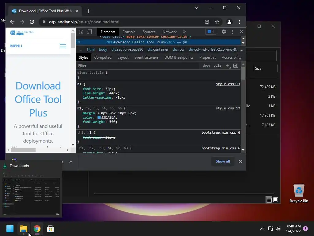Open DevTools settings gear

click(x=224, y=32)
